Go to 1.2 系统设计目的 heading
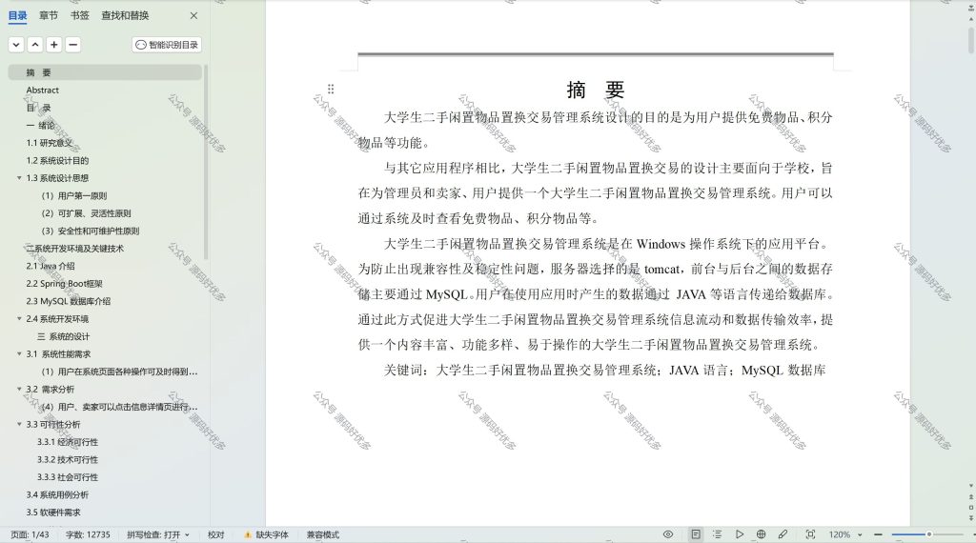Image resolution: width=976 pixels, height=543 pixels. tap(57, 160)
